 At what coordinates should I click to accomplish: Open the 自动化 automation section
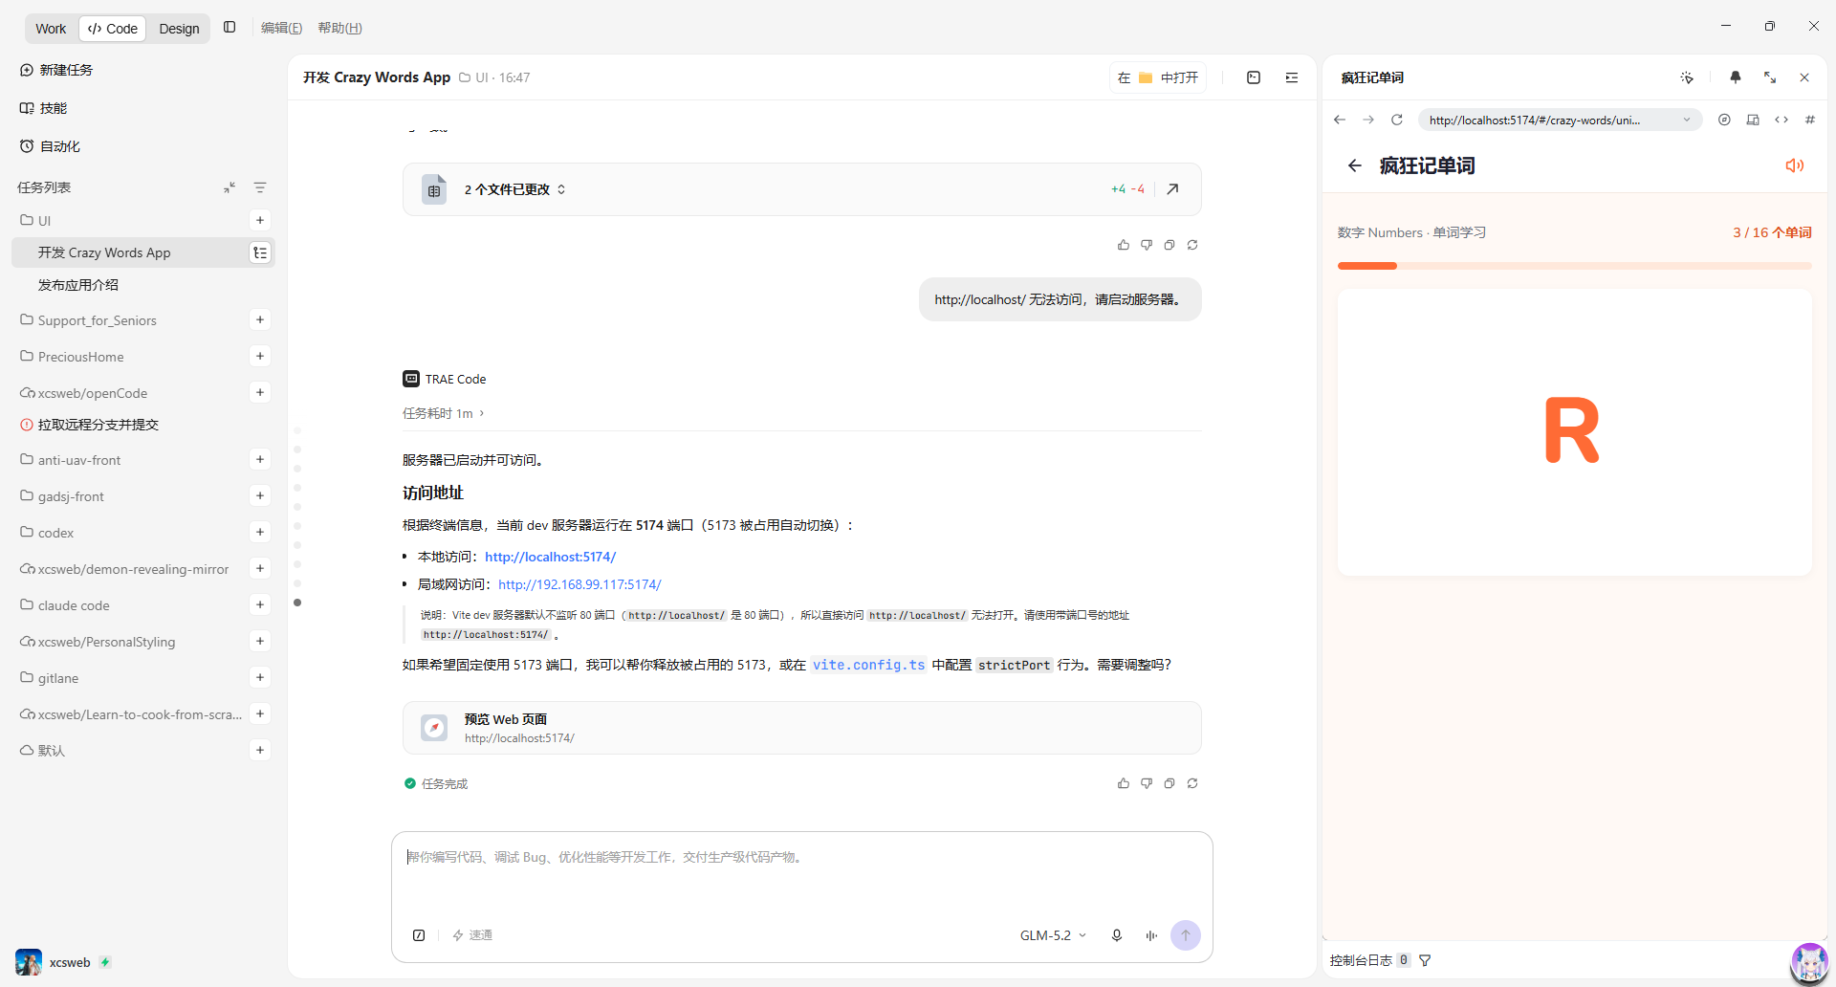coord(50,146)
